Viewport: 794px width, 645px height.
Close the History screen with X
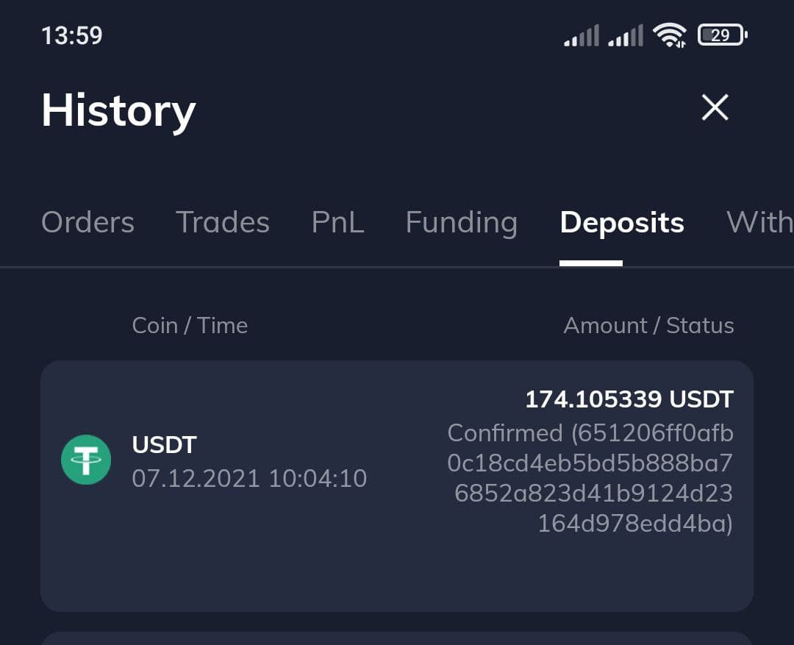(x=715, y=107)
